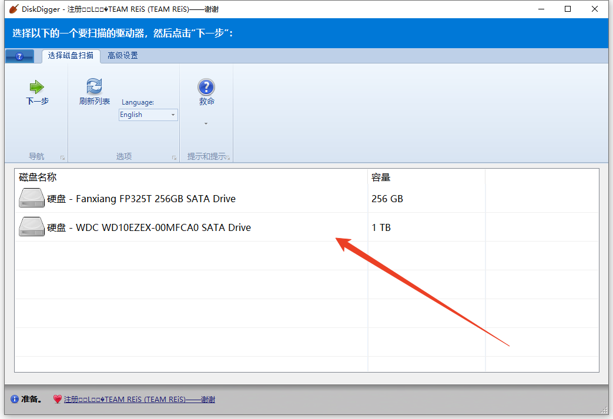Image resolution: width=613 pixels, height=419 pixels.
Task: Click the green 下一步 arrow icon
Action: 37,87
